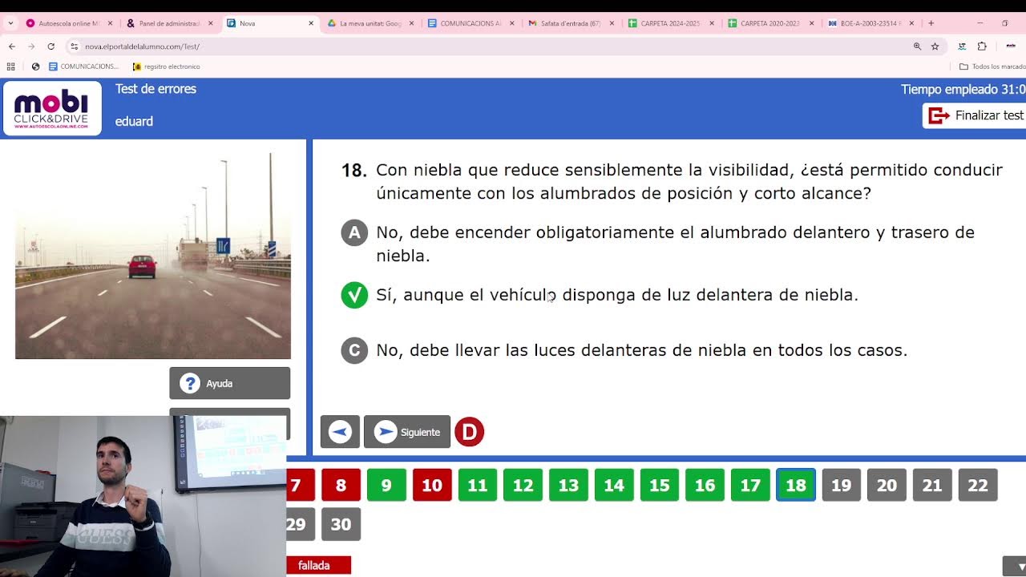Select current question 18 tile
The image size is (1026, 577).
(796, 485)
